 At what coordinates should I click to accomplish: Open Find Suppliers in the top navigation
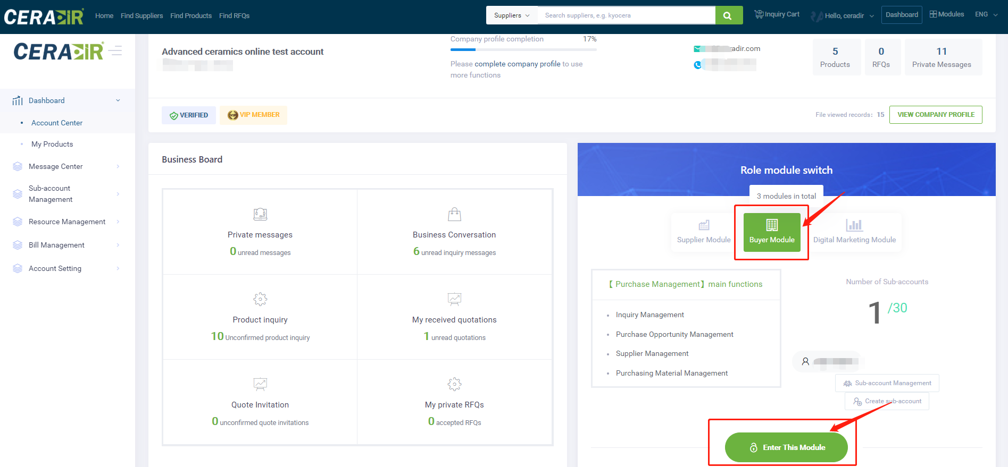[141, 15]
